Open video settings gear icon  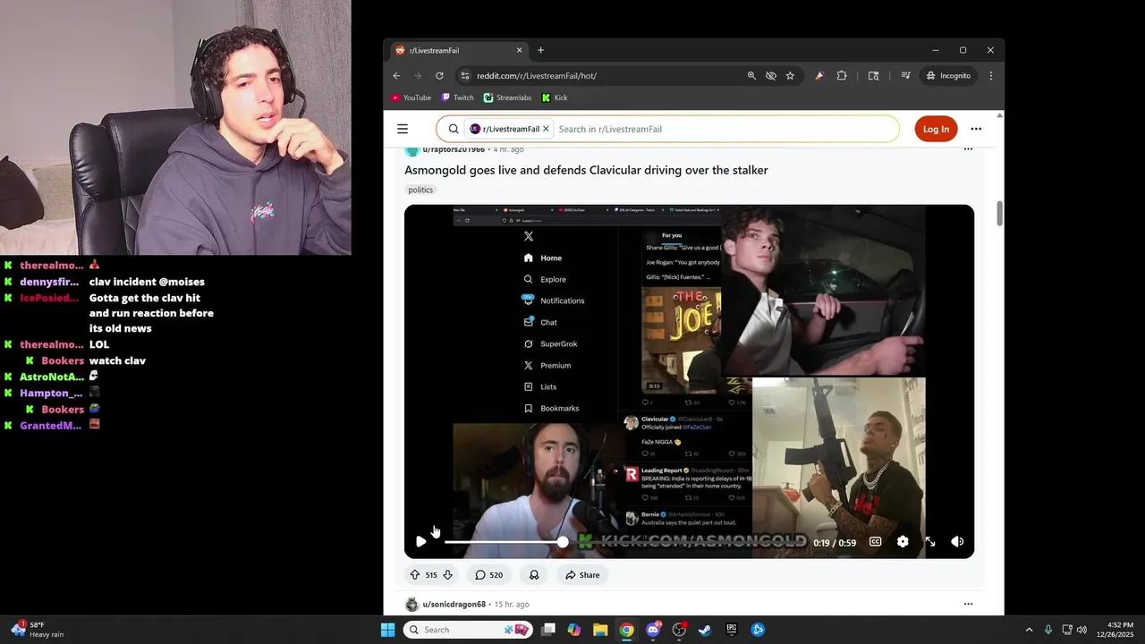click(903, 541)
